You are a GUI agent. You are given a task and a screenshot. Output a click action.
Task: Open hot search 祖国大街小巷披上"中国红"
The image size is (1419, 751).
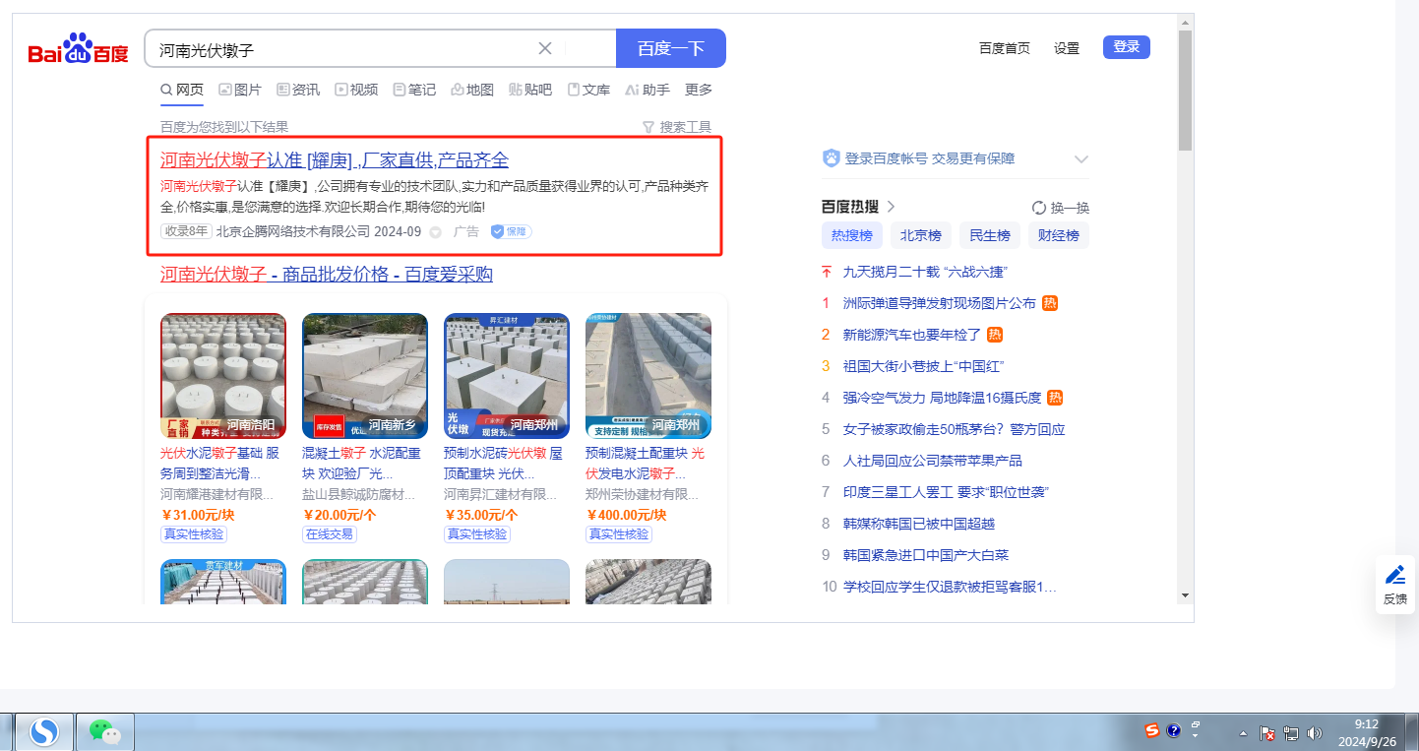pos(925,366)
